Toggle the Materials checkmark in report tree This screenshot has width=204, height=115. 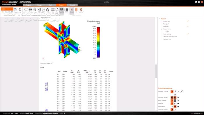(188, 26)
